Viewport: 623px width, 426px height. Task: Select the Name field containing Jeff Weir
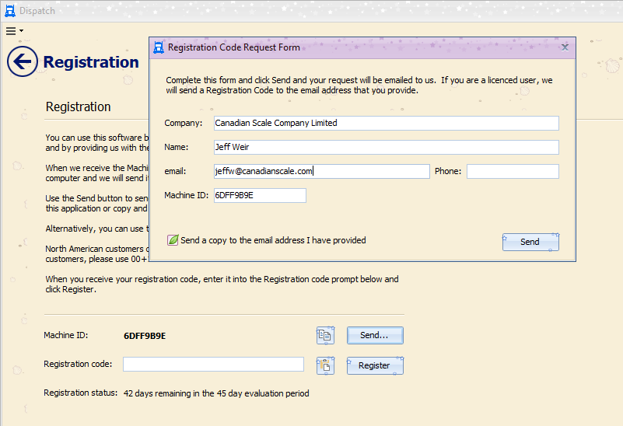click(x=386, y=147)
